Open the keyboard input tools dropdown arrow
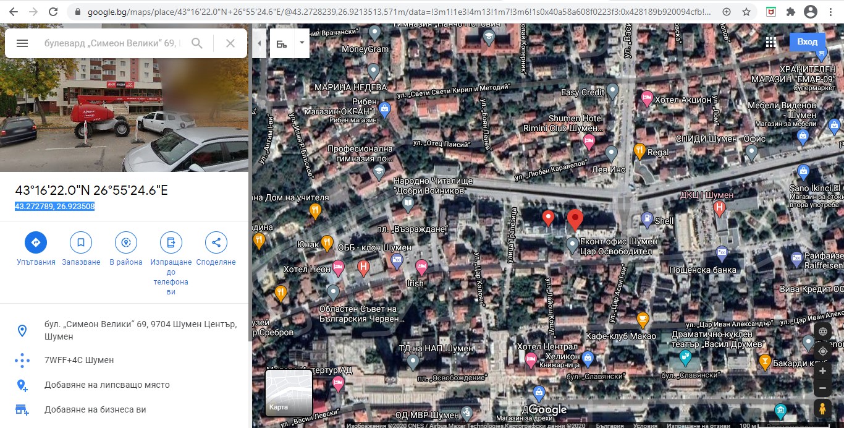The height and width of the screenshot is (428, 844). tap(302, 43)
